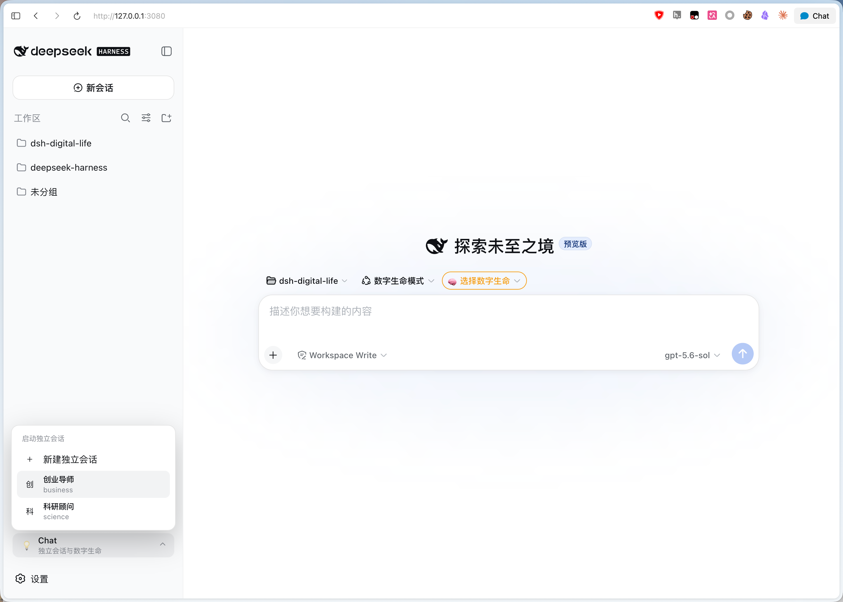Open 设置 settings
Image resolution: width=843 pixels, height=602 pixels.
(32, 579)
